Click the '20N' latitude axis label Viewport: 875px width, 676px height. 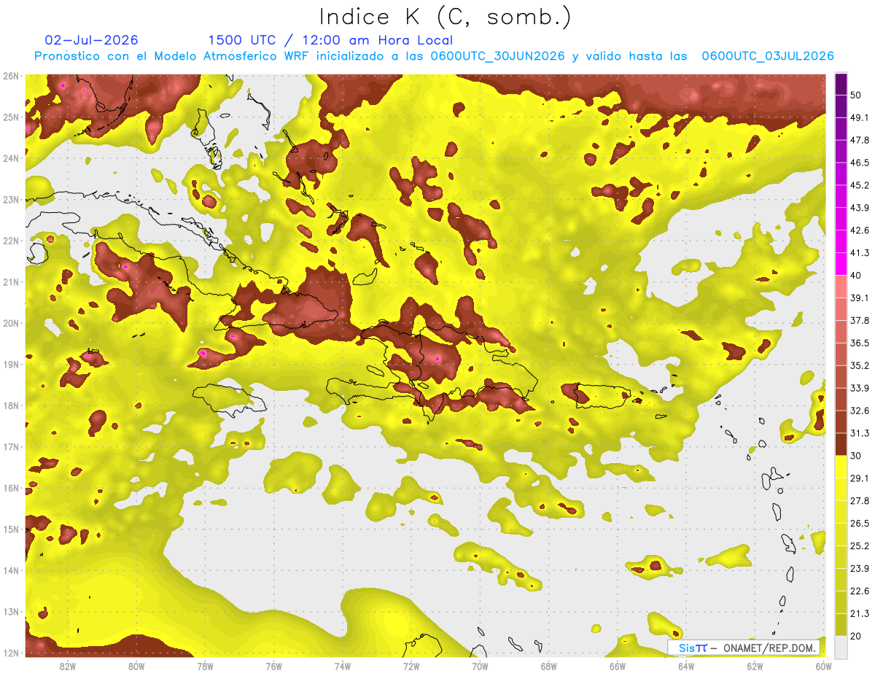click(11, 323)
